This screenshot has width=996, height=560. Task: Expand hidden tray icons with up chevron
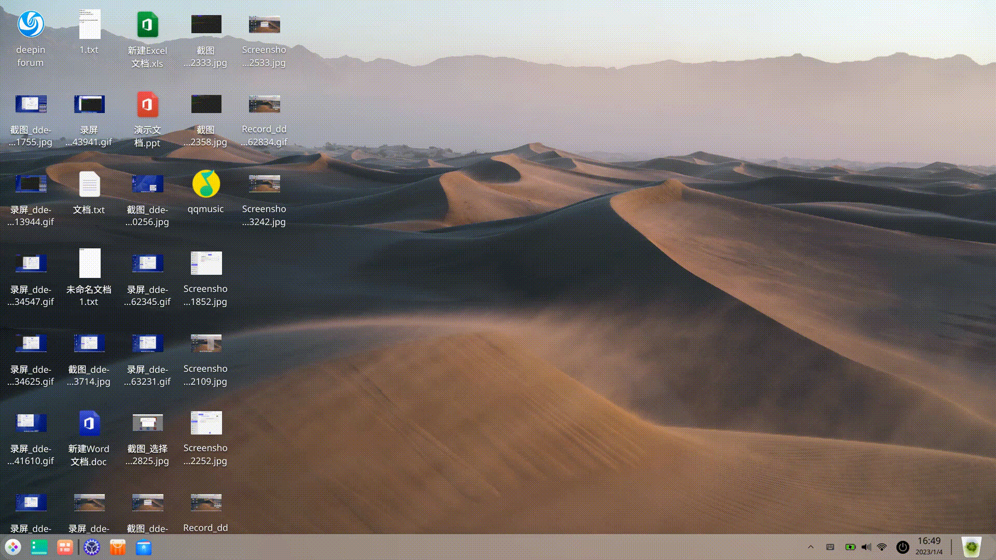click(811, 547)
